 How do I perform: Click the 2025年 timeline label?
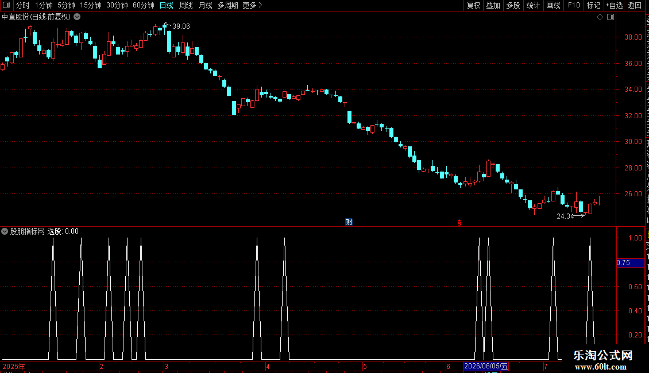click(x=14, y=367)
